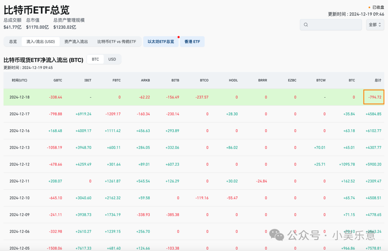
Task: Click BTCO value -119.16
Action: [202, 198]
